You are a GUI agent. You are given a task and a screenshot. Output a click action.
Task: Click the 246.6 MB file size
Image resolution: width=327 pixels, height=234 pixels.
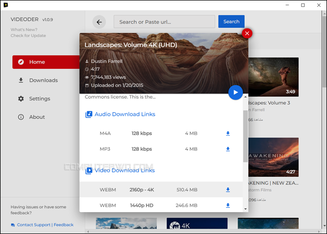tap(186, 205)
